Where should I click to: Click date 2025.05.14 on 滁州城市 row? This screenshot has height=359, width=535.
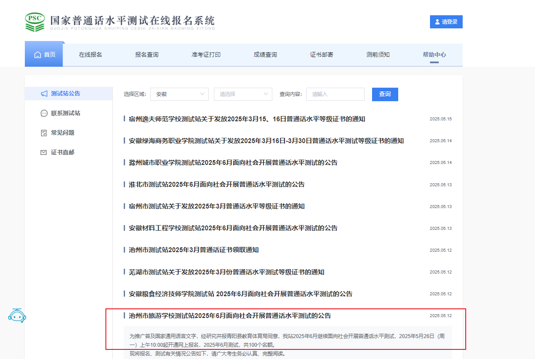[440, 163]
